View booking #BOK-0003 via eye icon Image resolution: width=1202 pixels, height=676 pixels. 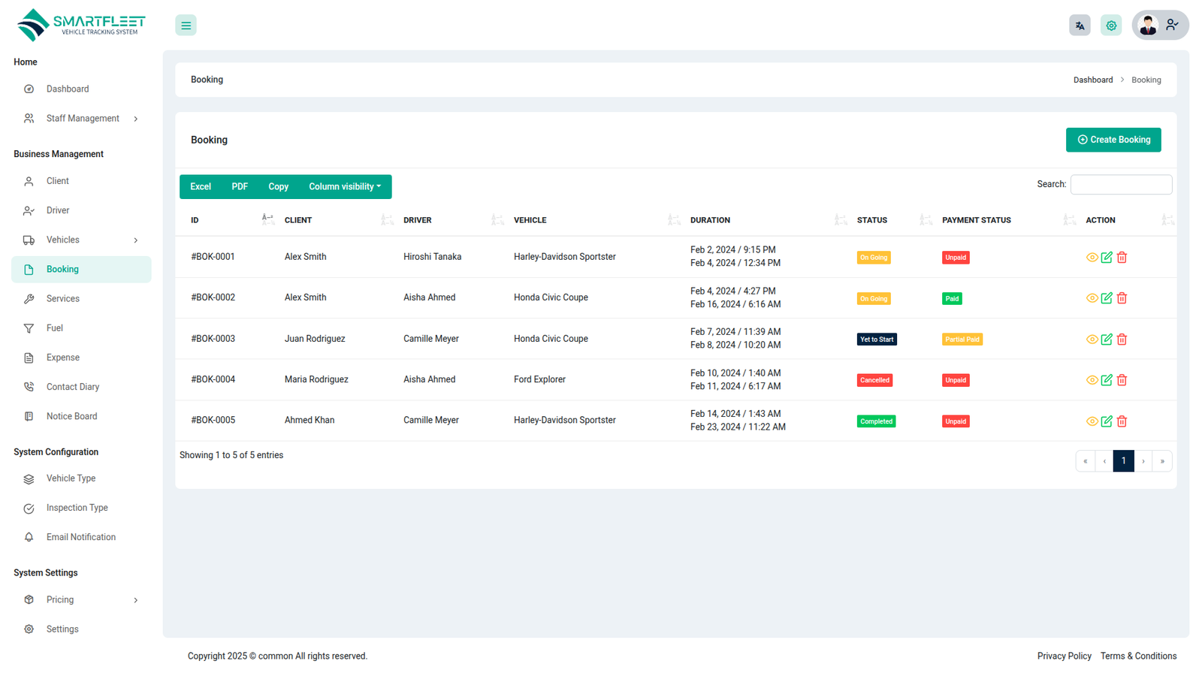click(1092, 340)
